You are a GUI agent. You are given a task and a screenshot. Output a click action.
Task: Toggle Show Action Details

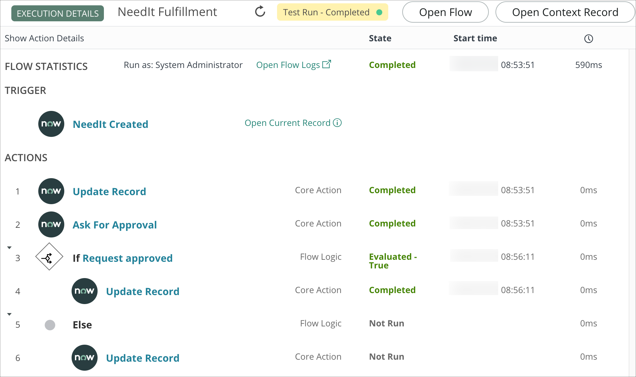click(x=44, y=38)
